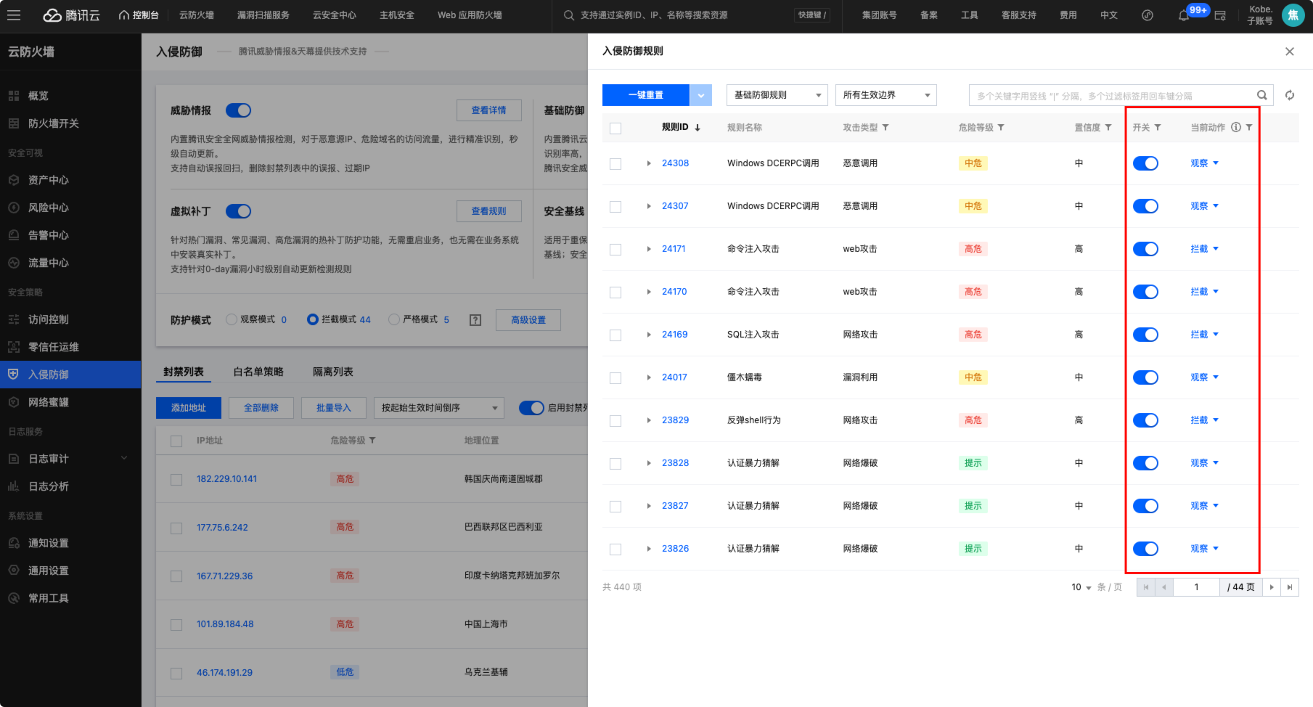Select 观察模式 radio button
Viewport: 1313px width, 707px height.
point(232,319)
